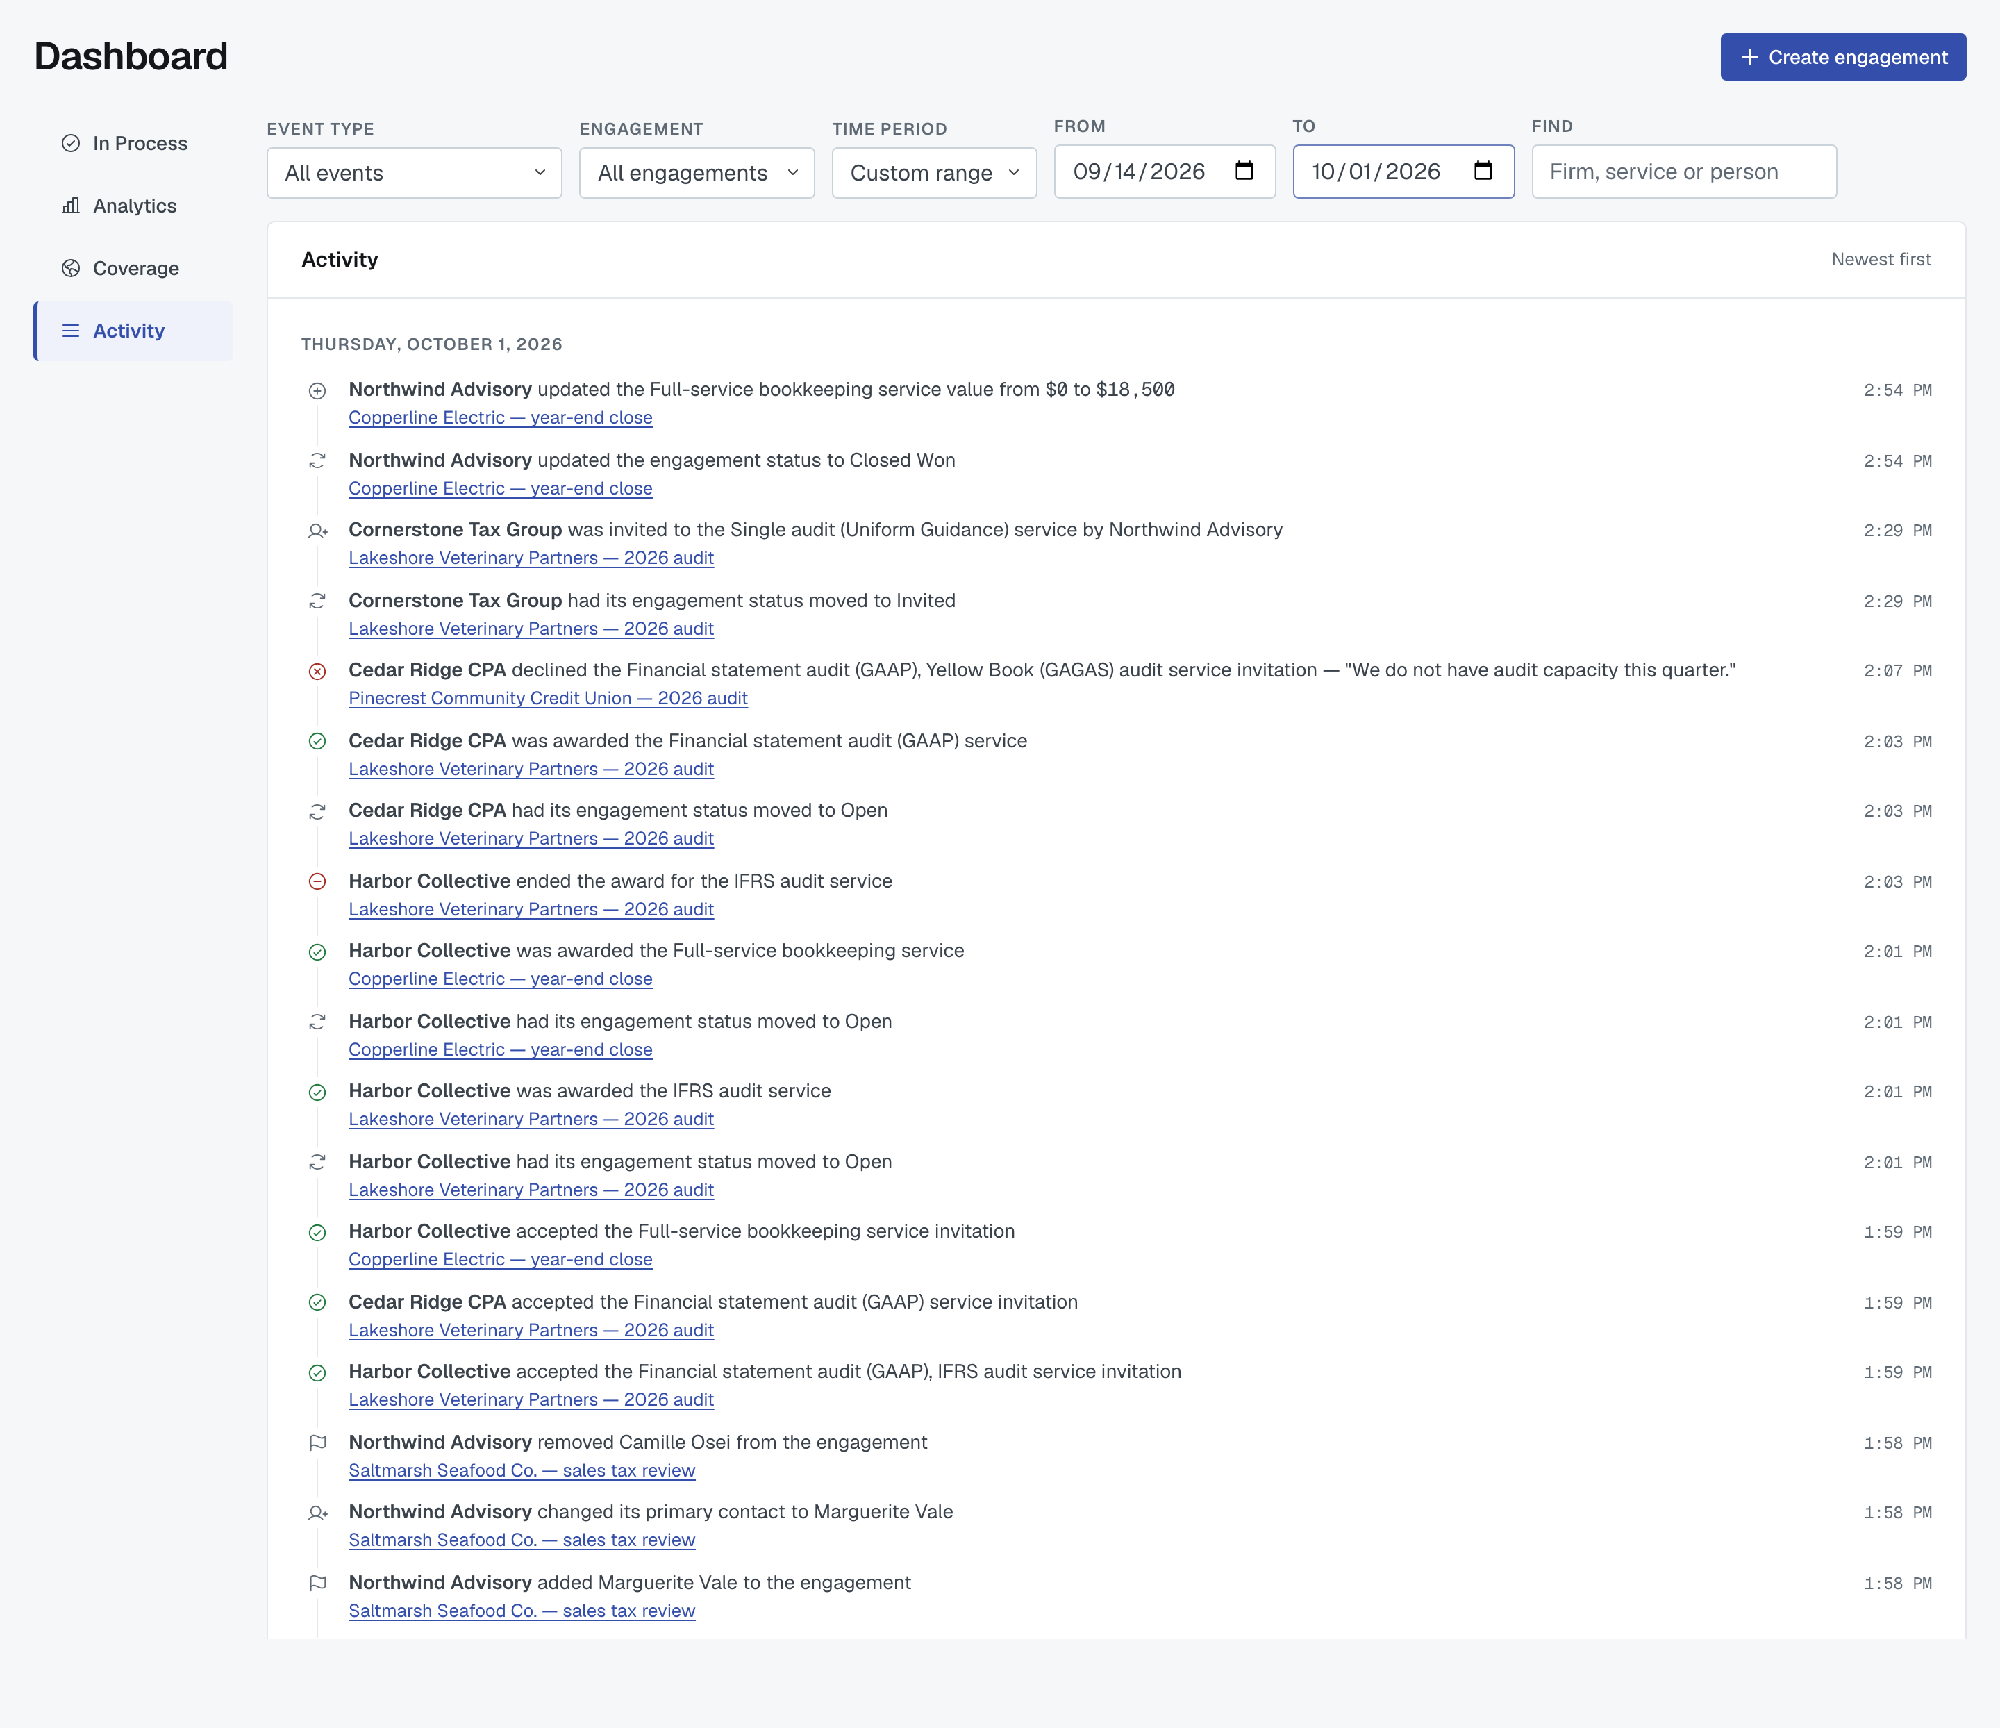Open the To date calendar picker icon

1482,171
